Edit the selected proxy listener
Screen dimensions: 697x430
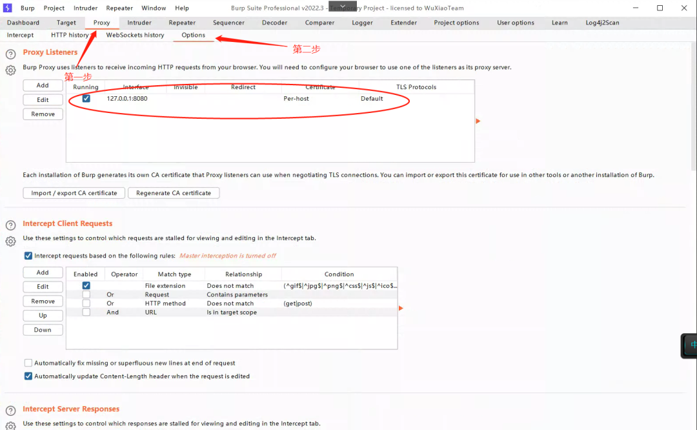(43, 99)
